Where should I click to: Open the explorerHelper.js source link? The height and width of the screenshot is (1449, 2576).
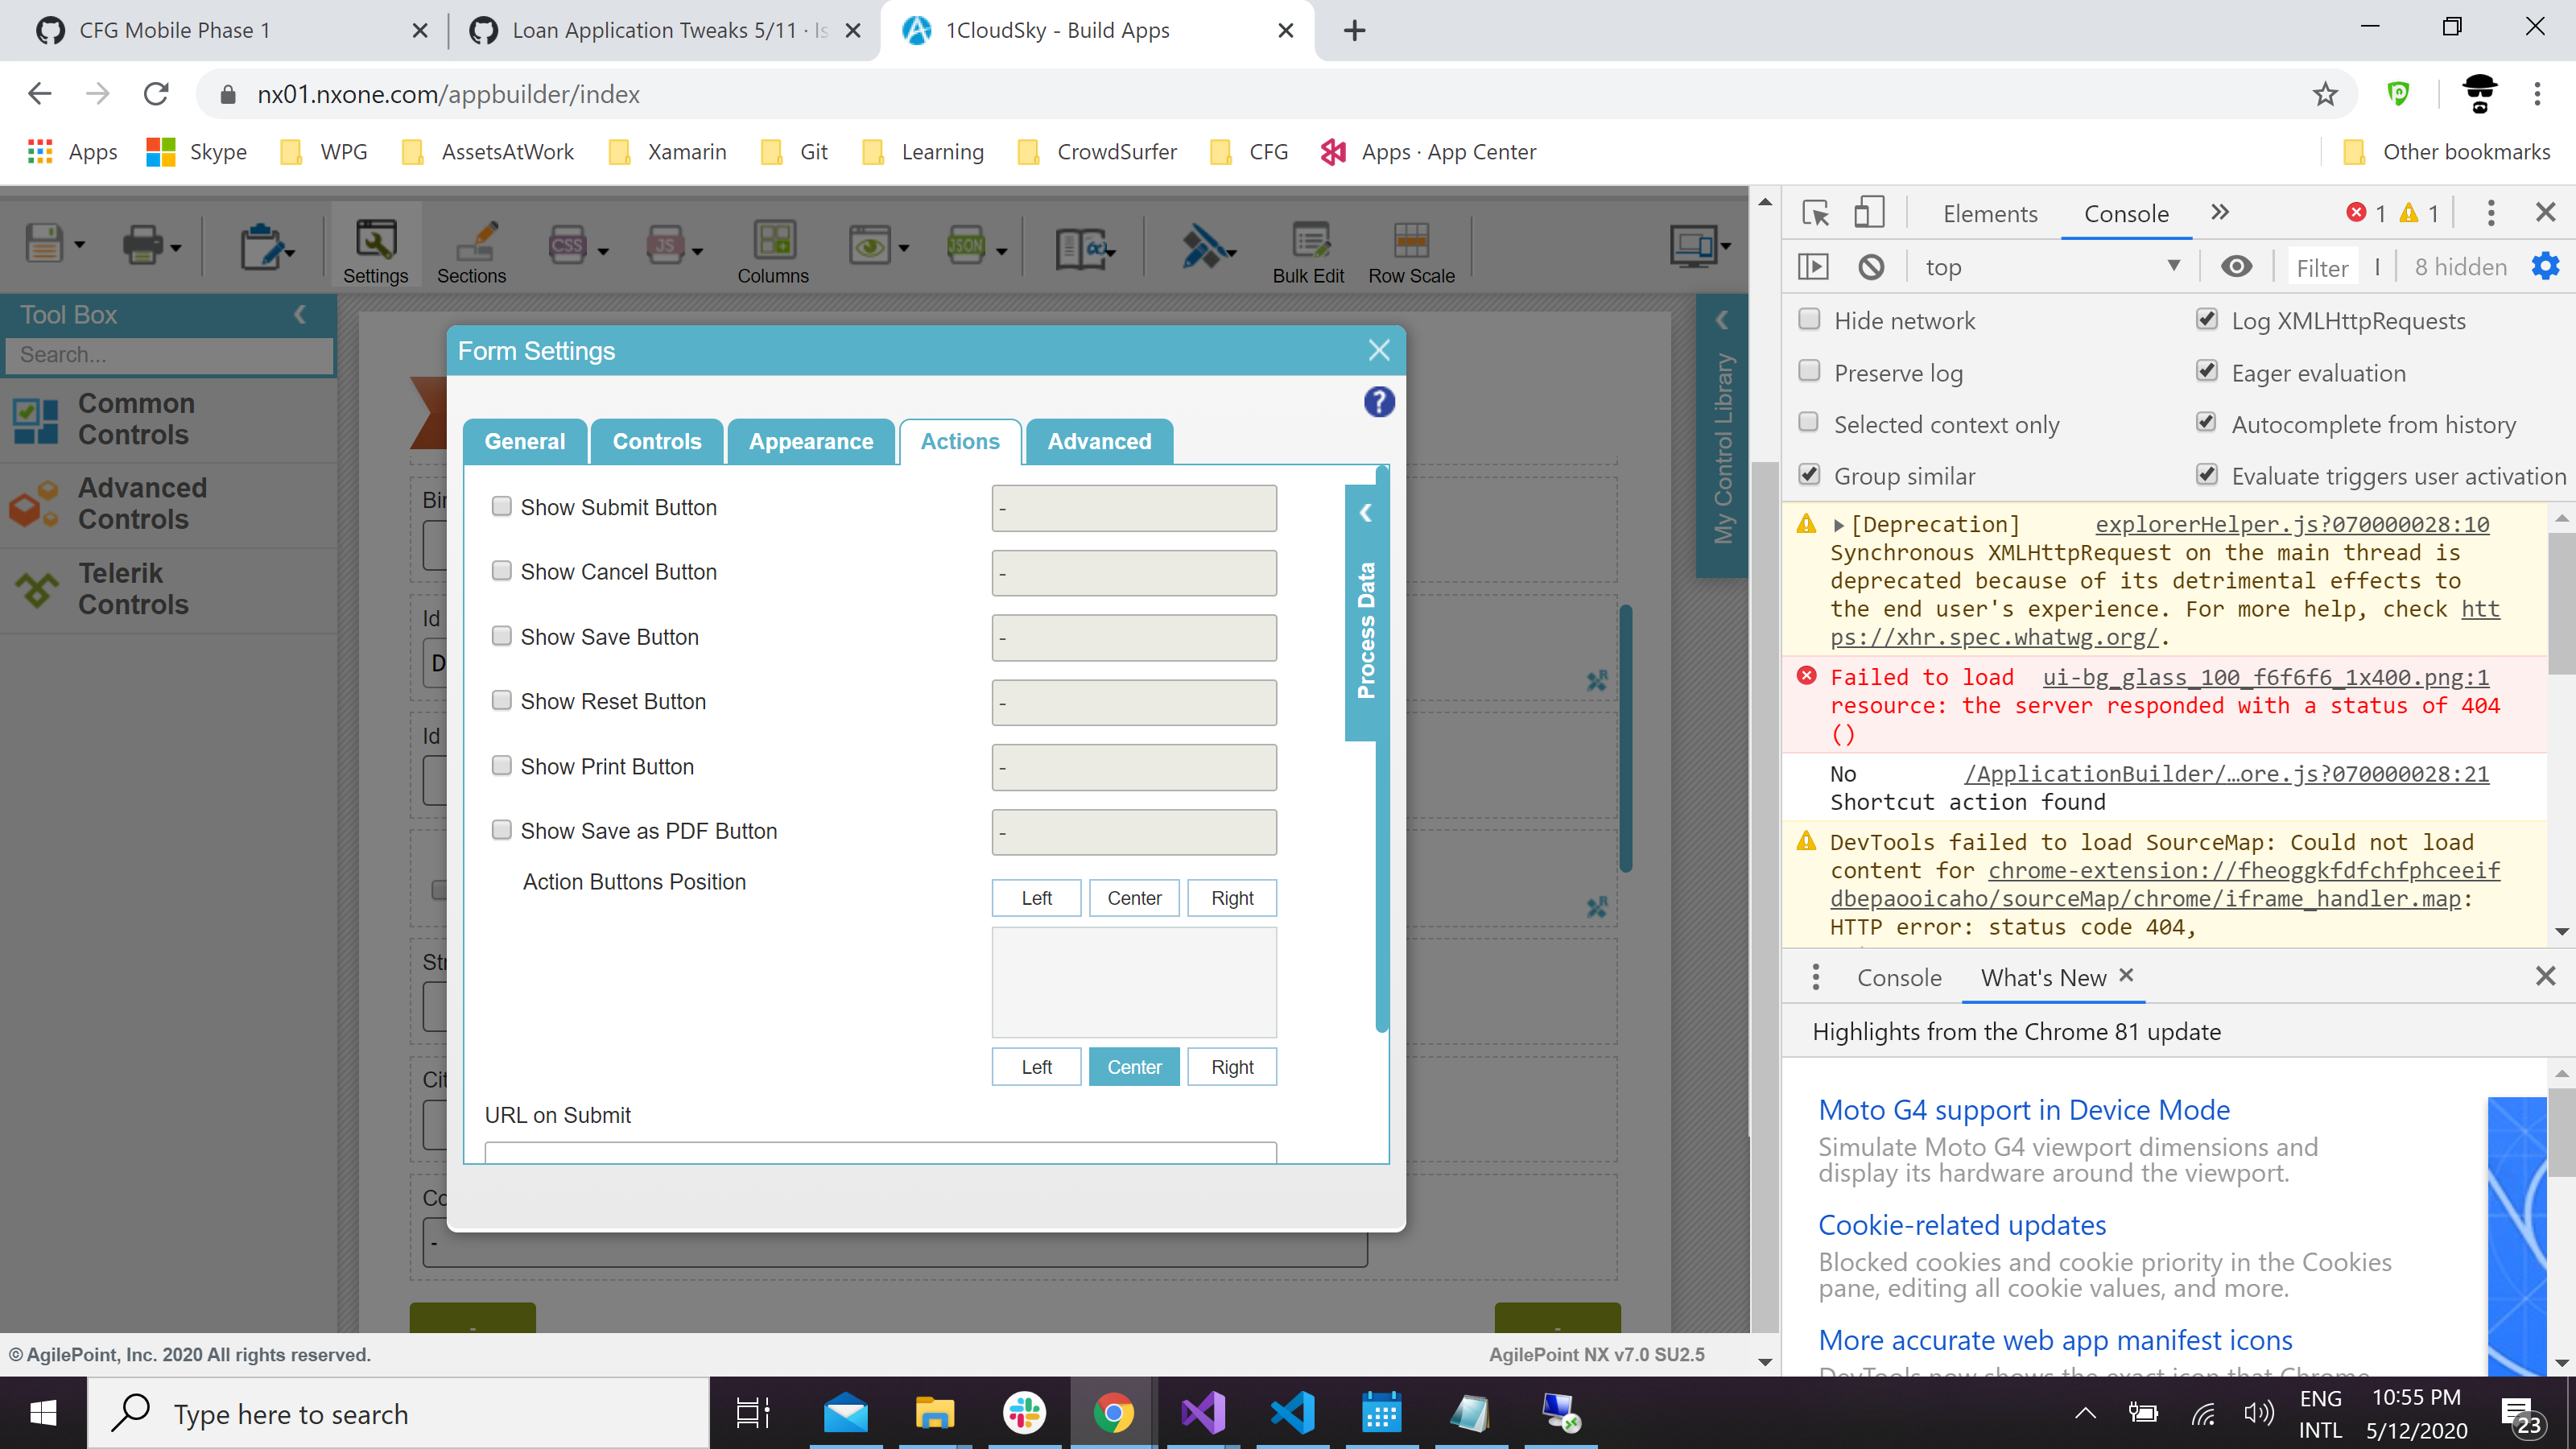point(2291,524)
